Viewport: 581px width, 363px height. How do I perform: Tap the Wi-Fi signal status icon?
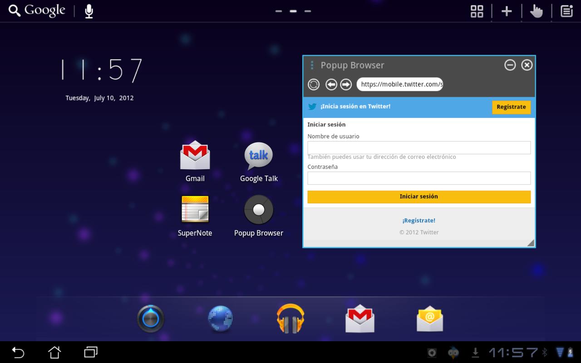(x=560, y=353)
